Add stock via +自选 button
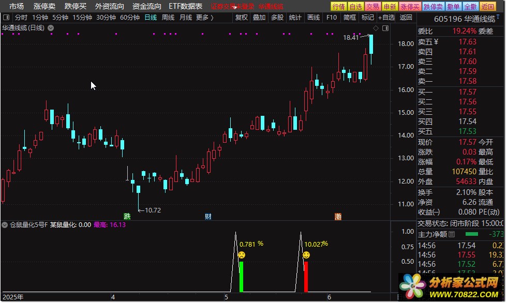This screenshot has width=507, height=303. [386, 18]
